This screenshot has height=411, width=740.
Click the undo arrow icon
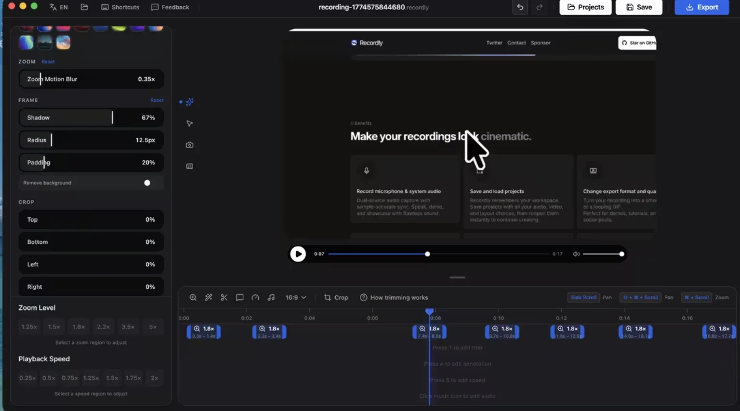[x=520, y=7]
